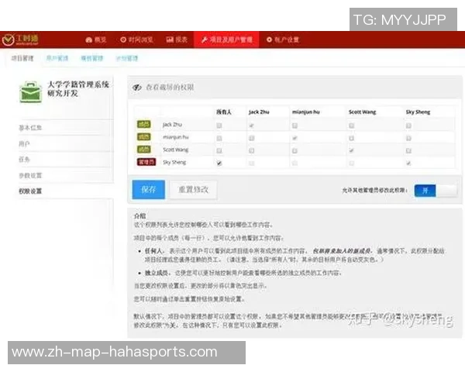Uncheck Jack Zhu box in Jack Zhu row
The height and width of the screenshot is (372, 465).
pos(251,126)
